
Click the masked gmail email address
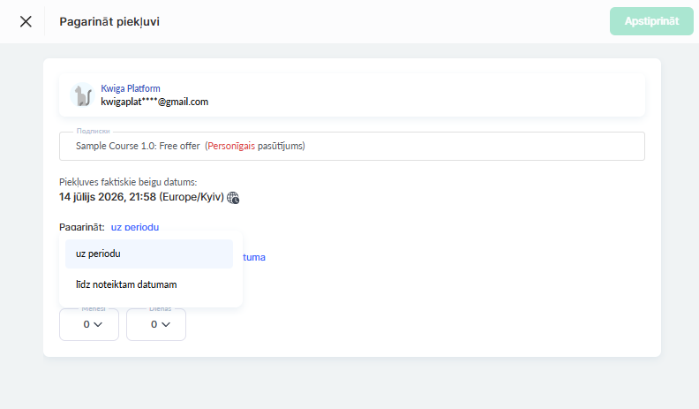[154, 102]
